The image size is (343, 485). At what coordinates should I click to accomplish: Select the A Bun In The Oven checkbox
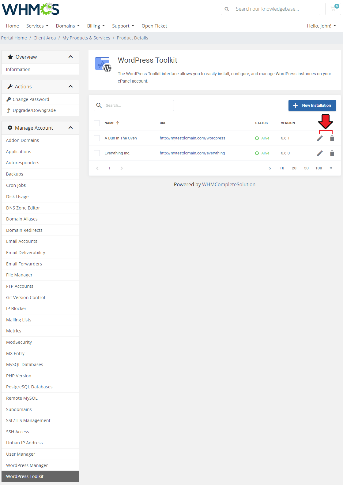pos(97,138)
